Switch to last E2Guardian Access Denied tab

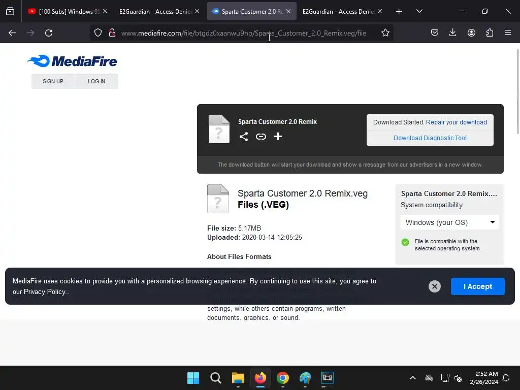[x=339, y=11]
